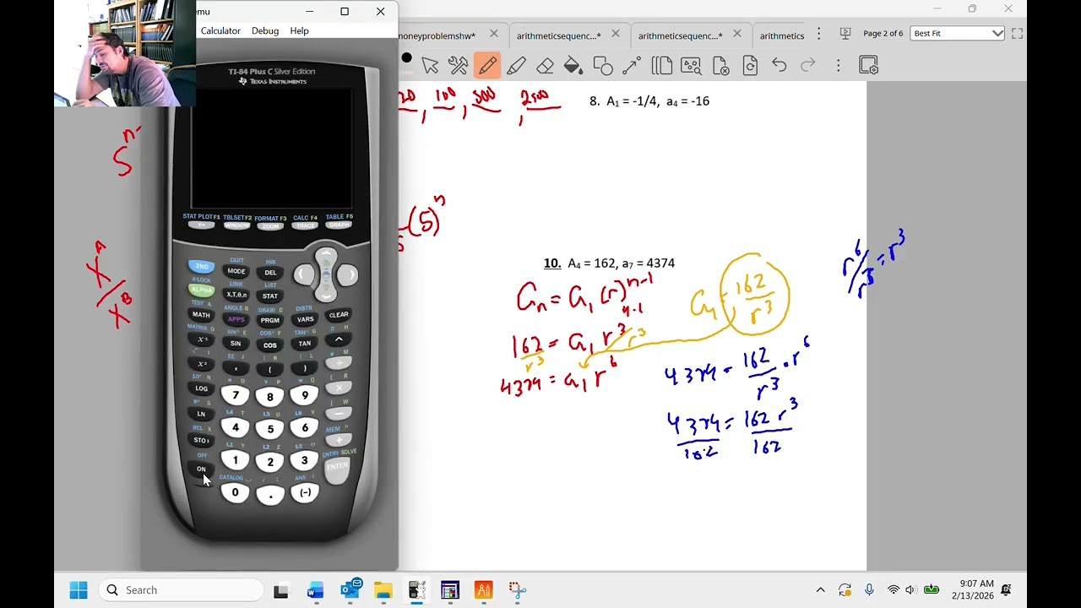Open the emulator Help menu

coord(299,30)
